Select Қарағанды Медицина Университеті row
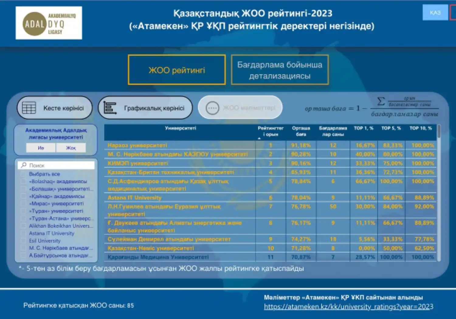The image size is (456, 319). [270, 257]
